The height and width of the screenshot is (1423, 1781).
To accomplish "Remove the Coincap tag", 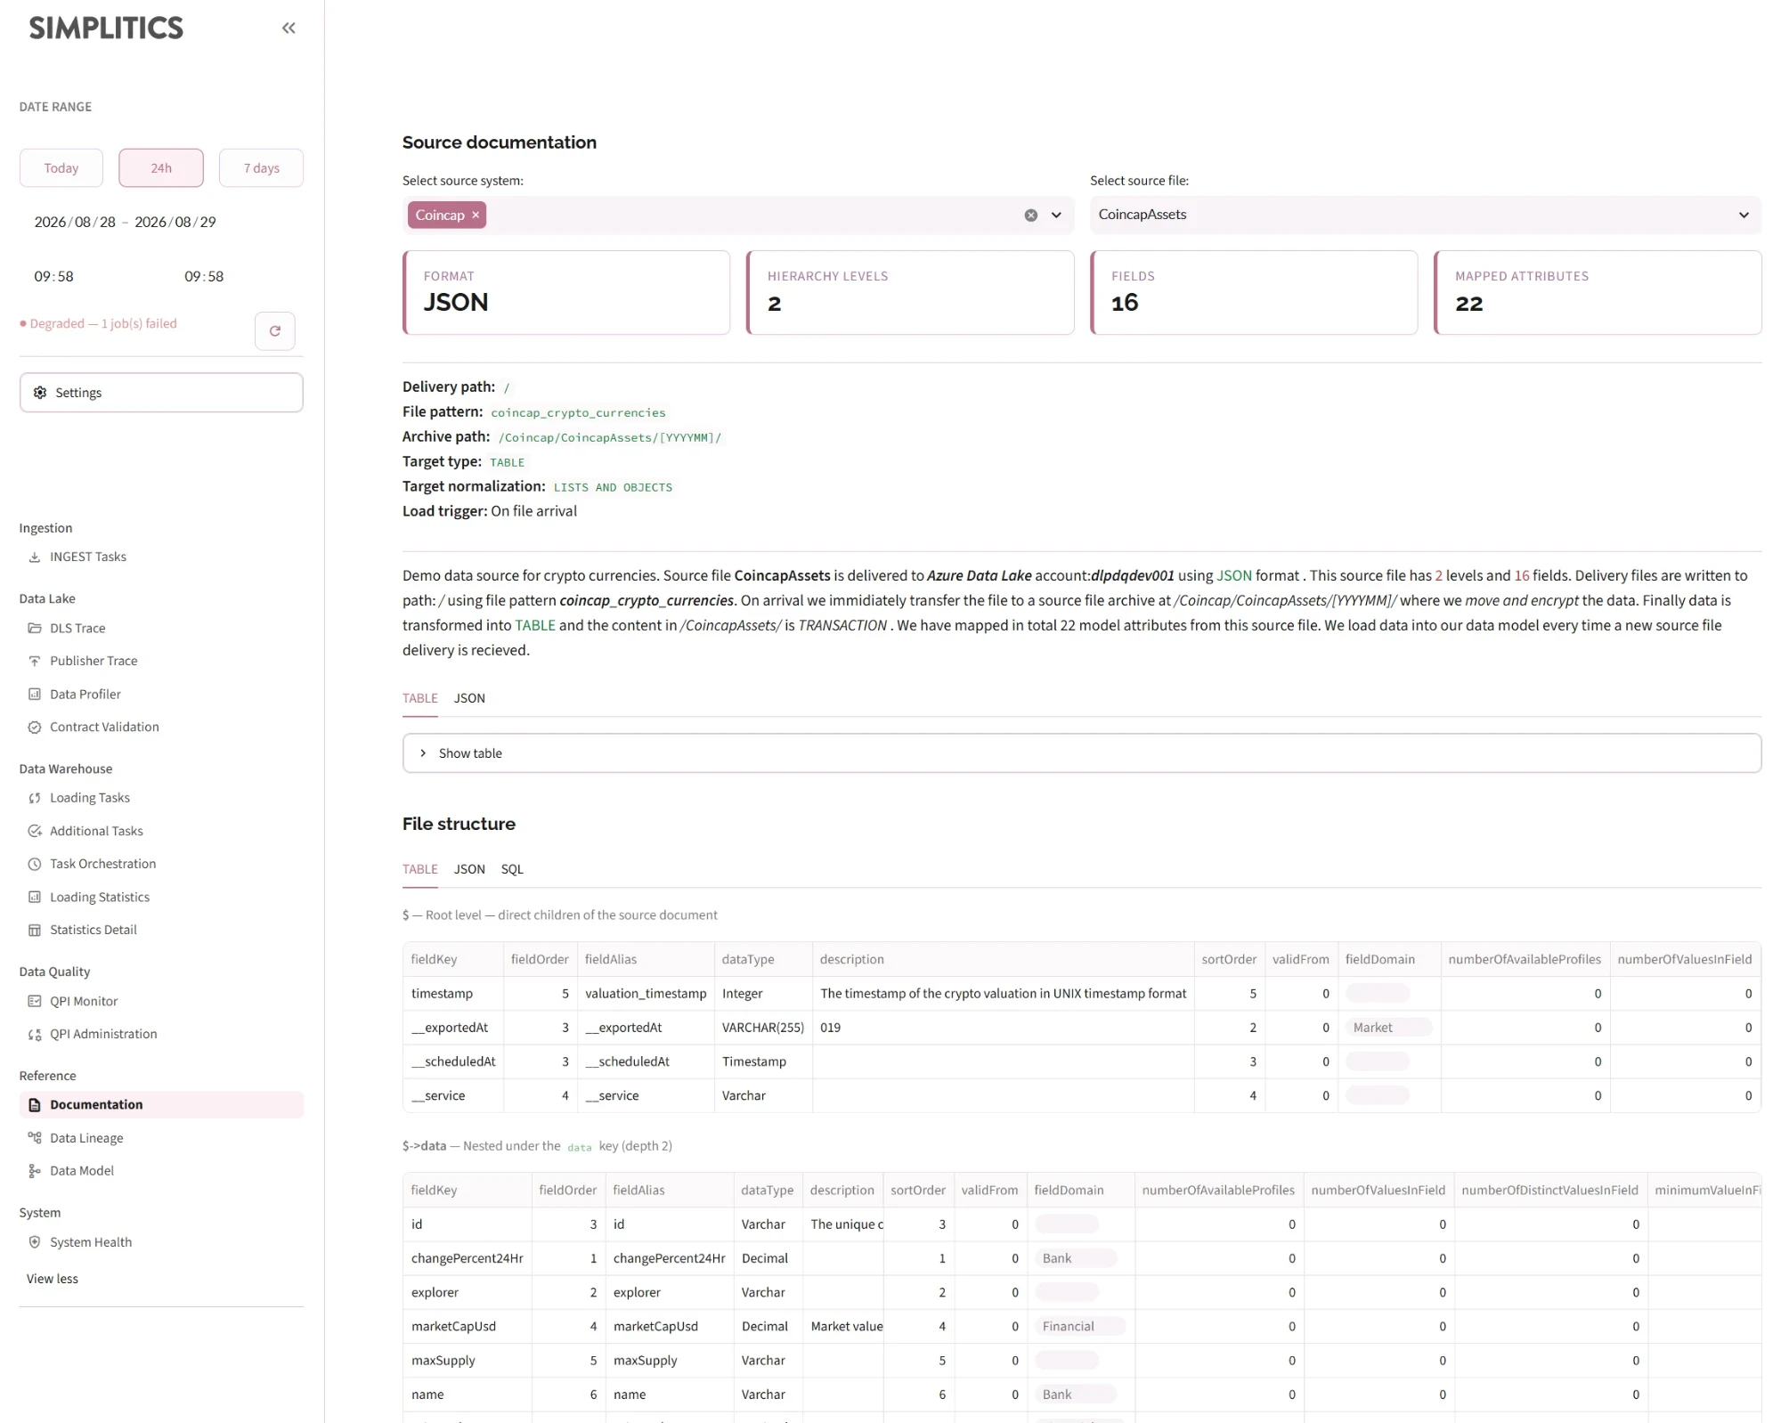I will pos(476,215).
